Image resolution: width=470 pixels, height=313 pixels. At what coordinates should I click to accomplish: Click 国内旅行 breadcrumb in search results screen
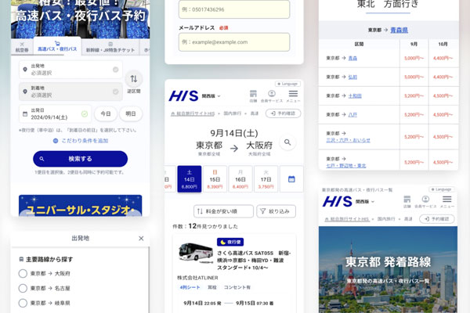pos(233,113)
